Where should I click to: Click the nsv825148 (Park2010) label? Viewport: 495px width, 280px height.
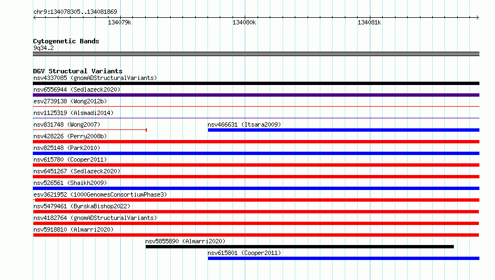[67, 148]
